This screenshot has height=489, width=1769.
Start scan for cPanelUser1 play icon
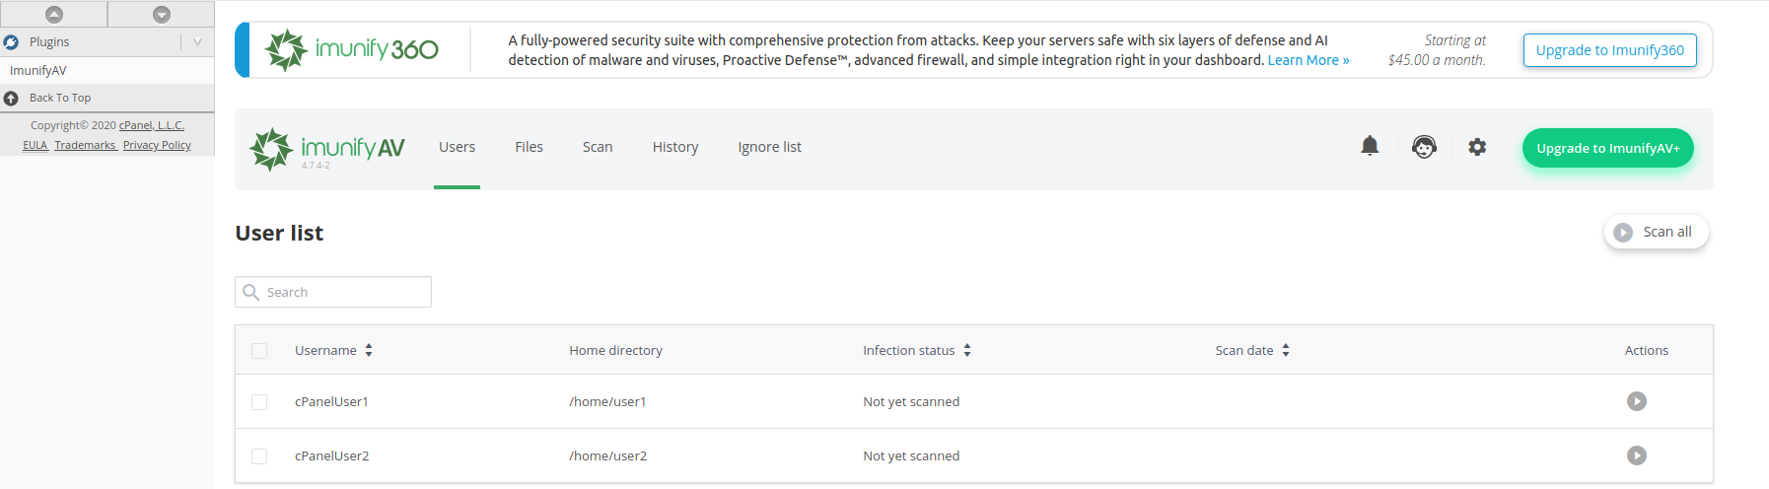pyautogui.click(x=1637, y=401)
